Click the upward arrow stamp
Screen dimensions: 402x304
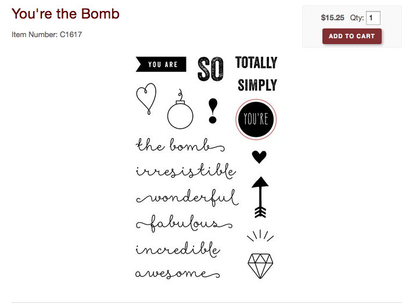point(260,197)
